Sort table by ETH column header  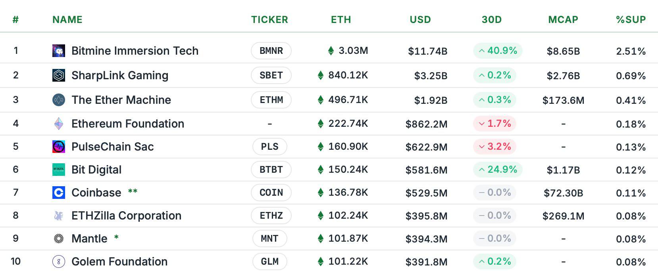point(341,20)
